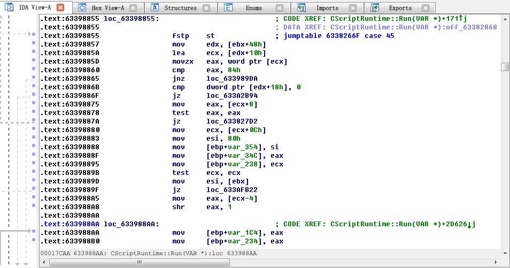
Task: Click the Exports tab icon
Action: coord(375,8)
